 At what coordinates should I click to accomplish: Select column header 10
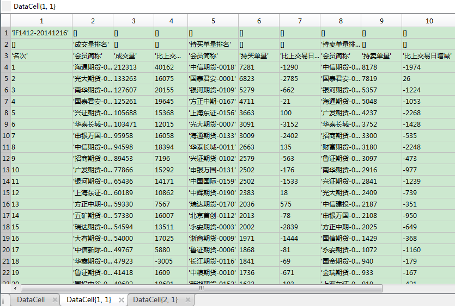[429, 21]
